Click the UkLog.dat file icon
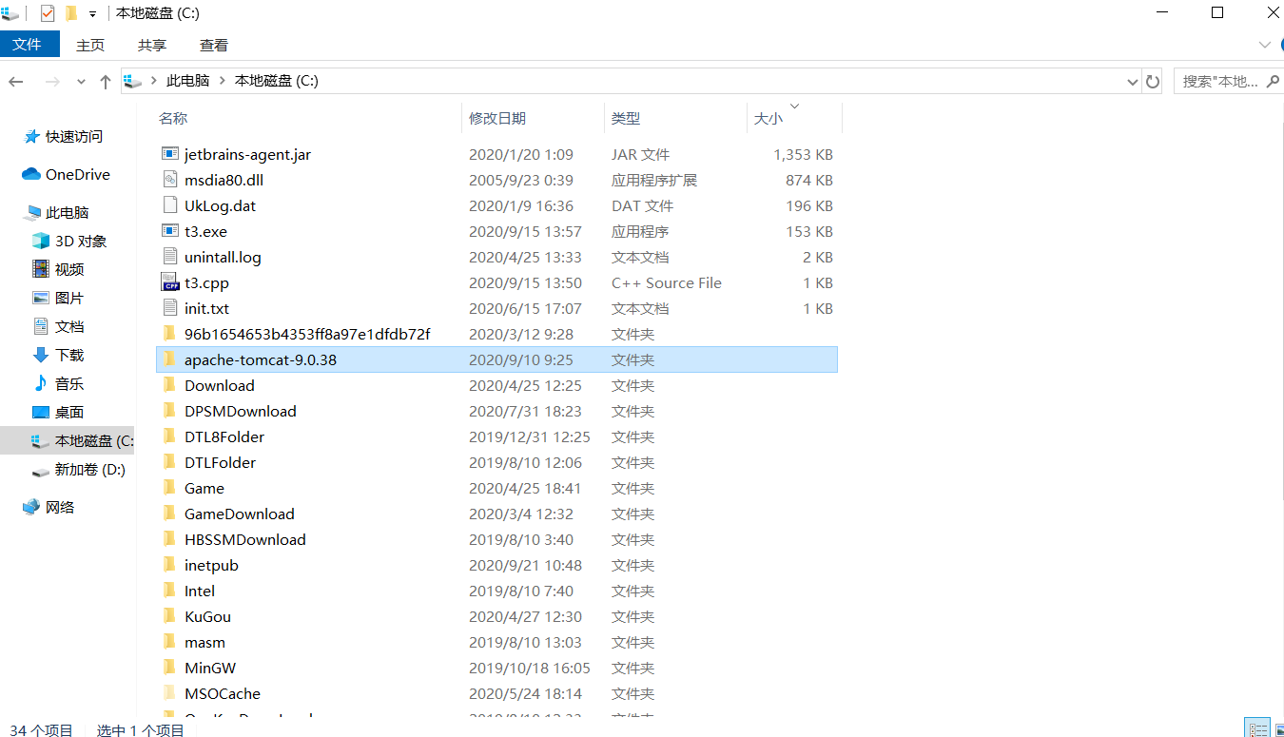 coord(170,205)
